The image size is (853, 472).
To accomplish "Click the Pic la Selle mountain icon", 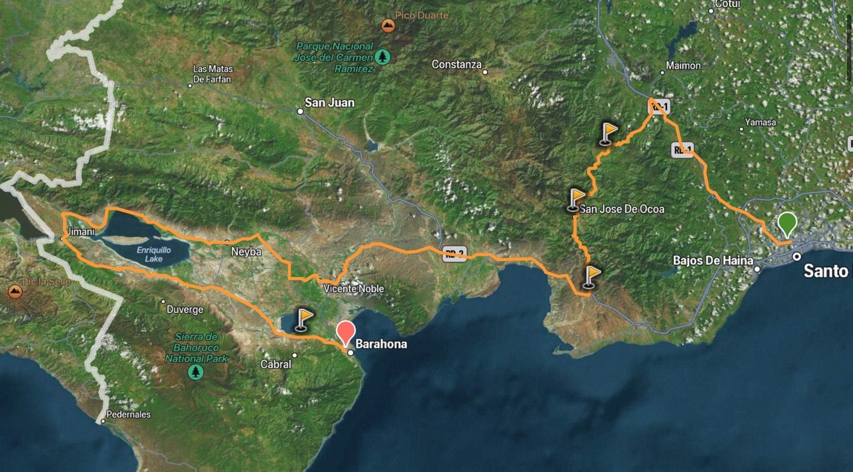I will (x=15, y=291).
